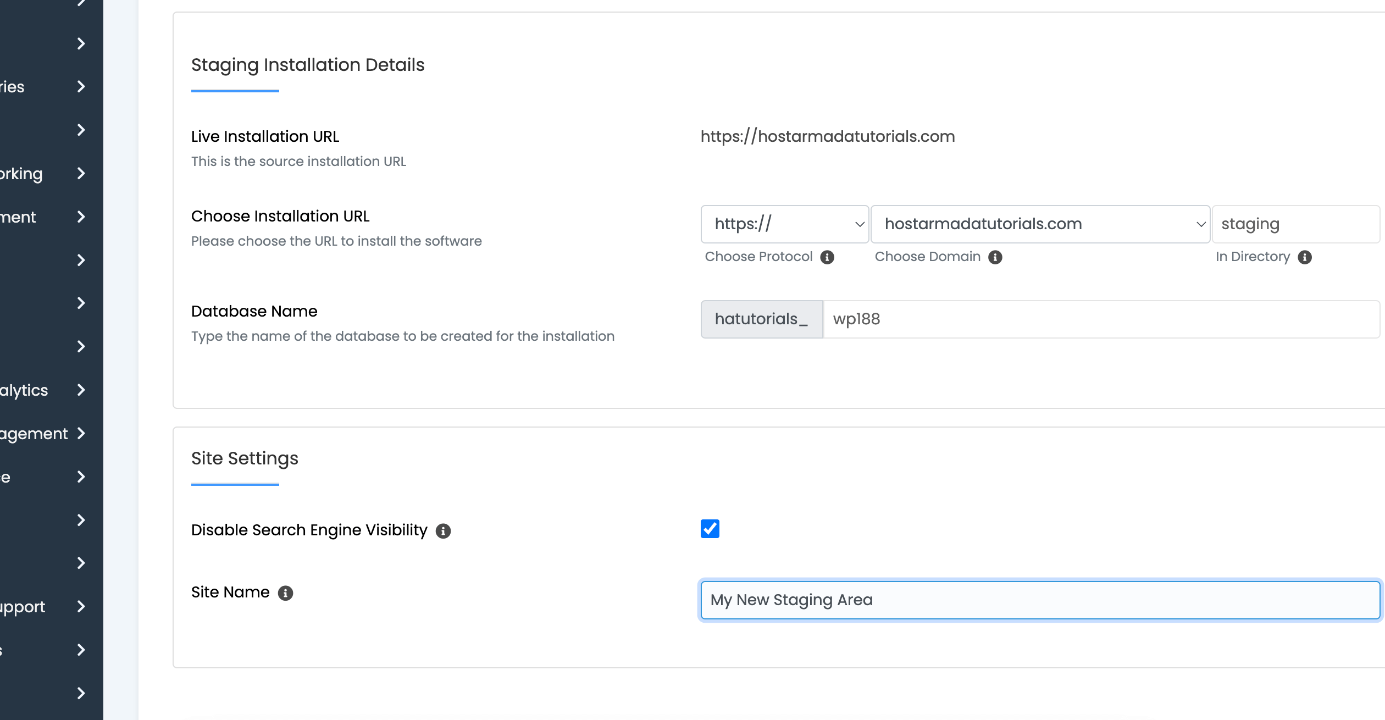Click the My New Staging Area field
Image resolution: width=1385 pixels, height=720 pixels.
point(1040,600)
